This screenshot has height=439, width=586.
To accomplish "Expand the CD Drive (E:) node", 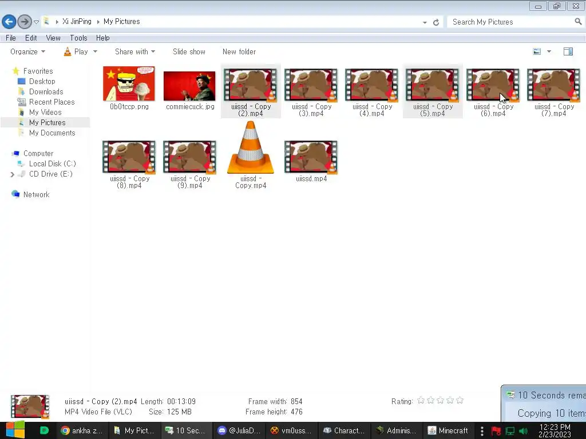I will (x=12, y=174).
